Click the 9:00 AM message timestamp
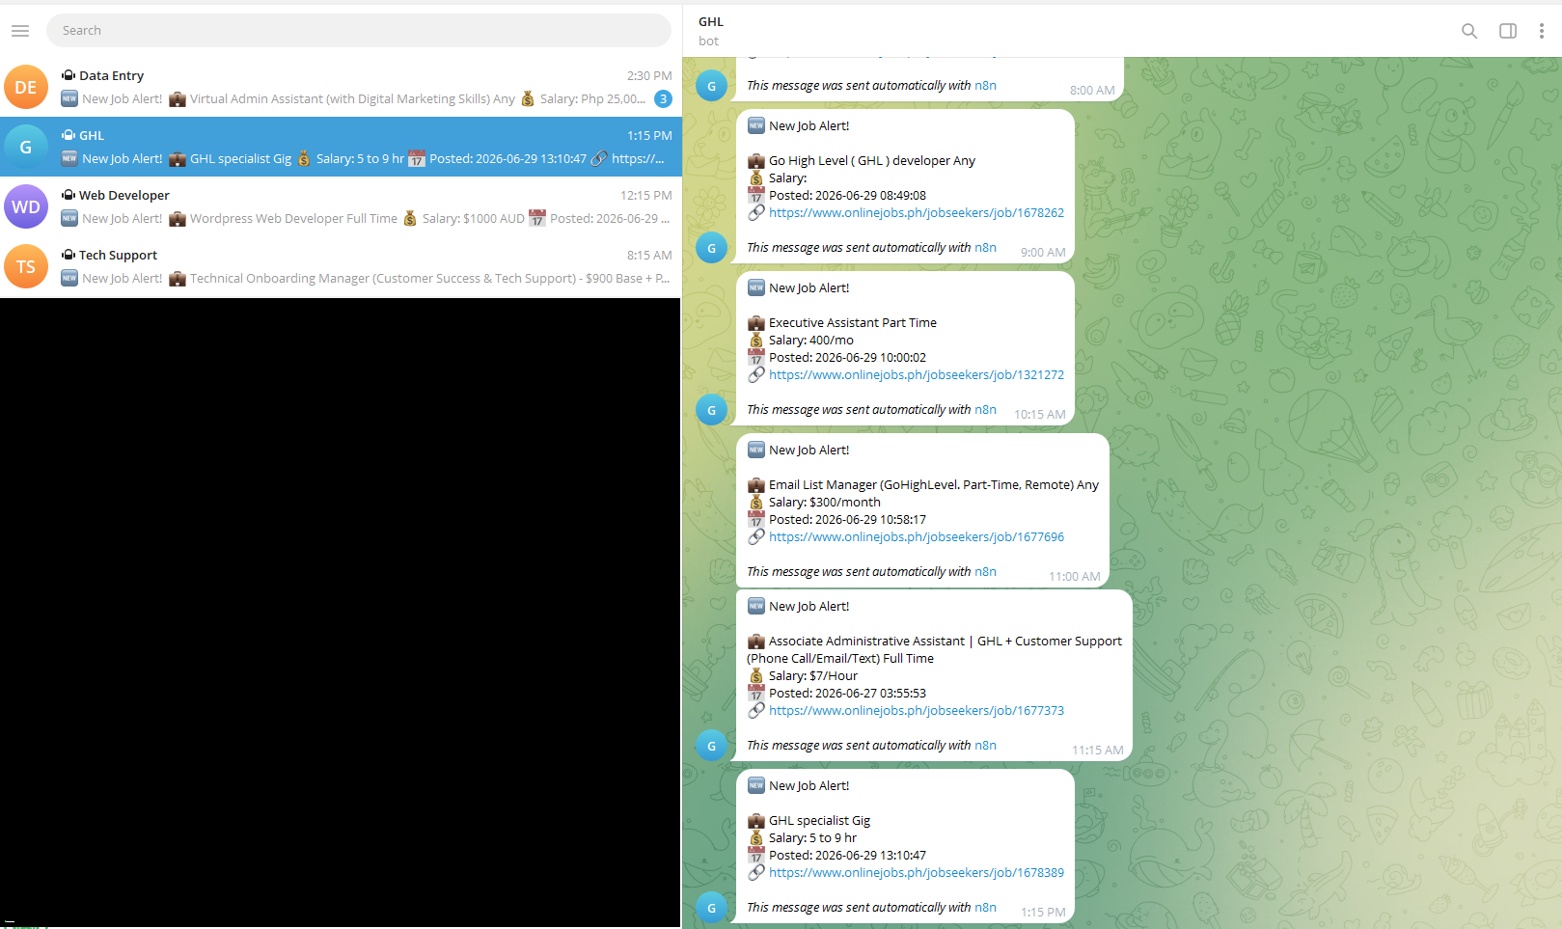Viewport: 1562px width, 929px height. (1043, 253)
